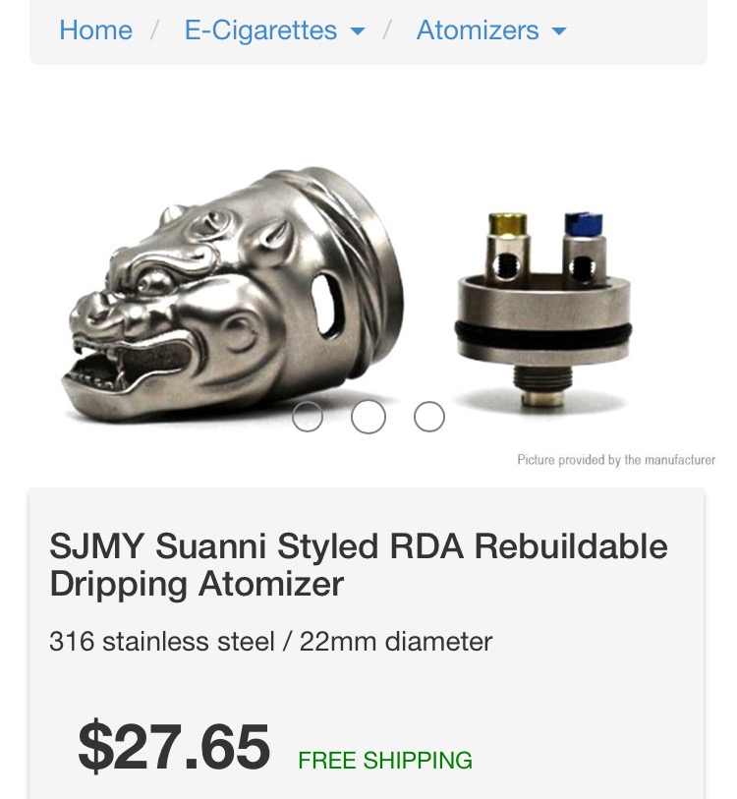Expand the Atomizers dropdown caret
This screenshot has height=799, width=737.
point(559,31)
